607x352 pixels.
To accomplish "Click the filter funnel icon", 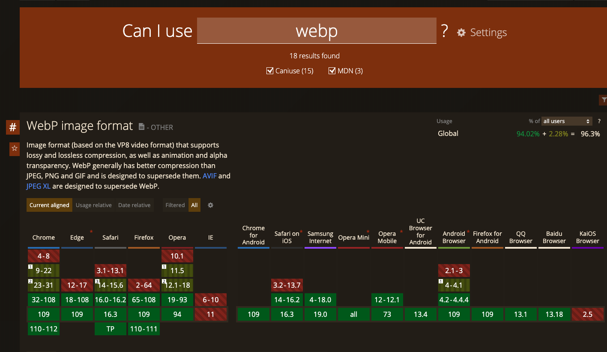I will click(603, 100).
